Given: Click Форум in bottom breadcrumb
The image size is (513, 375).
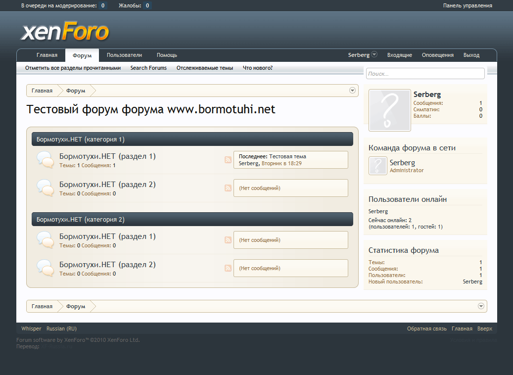Looking at the screenshot, I should [76, 306].
